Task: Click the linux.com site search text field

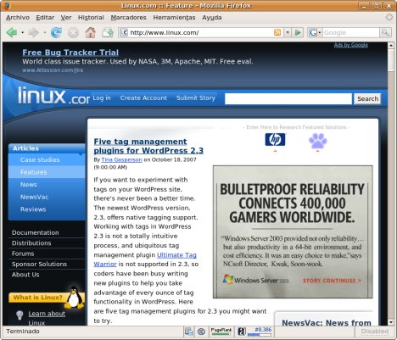Action: (x=288, y=99)
